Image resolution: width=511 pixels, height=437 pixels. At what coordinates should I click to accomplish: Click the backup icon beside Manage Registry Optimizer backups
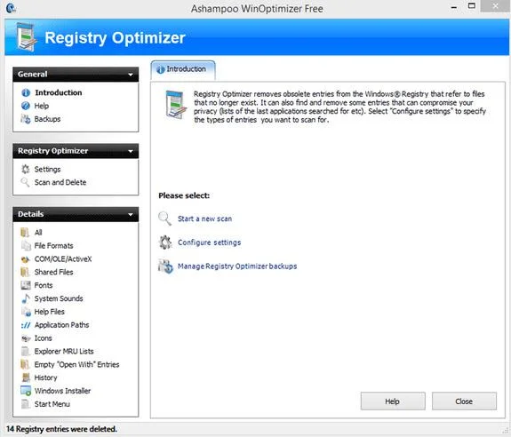pos(165,266)
